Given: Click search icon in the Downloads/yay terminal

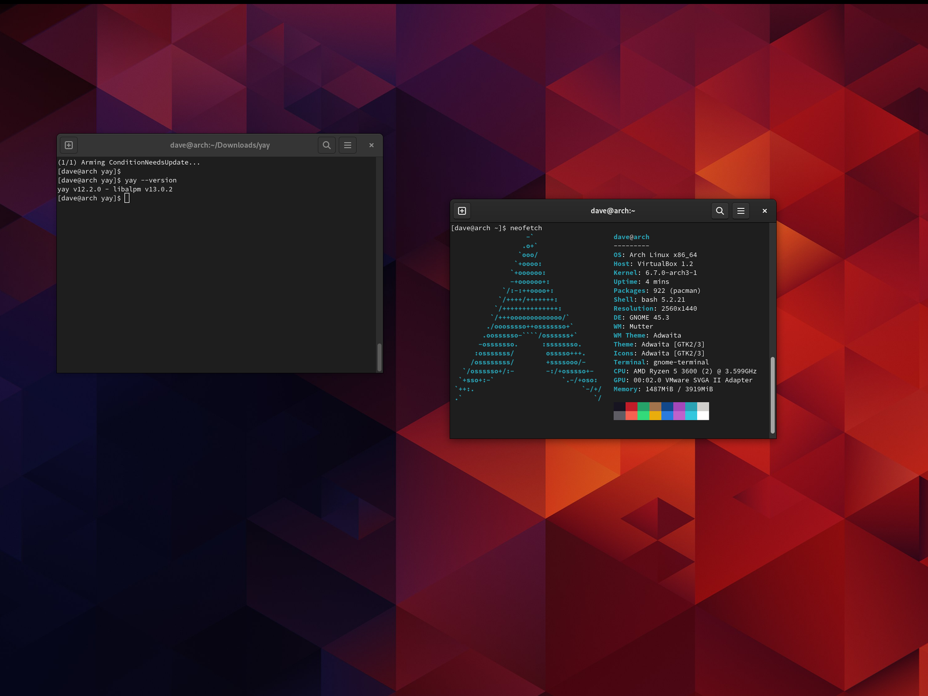Looking at the screenshot, I should pyautogui.click(x=327, y=145).
